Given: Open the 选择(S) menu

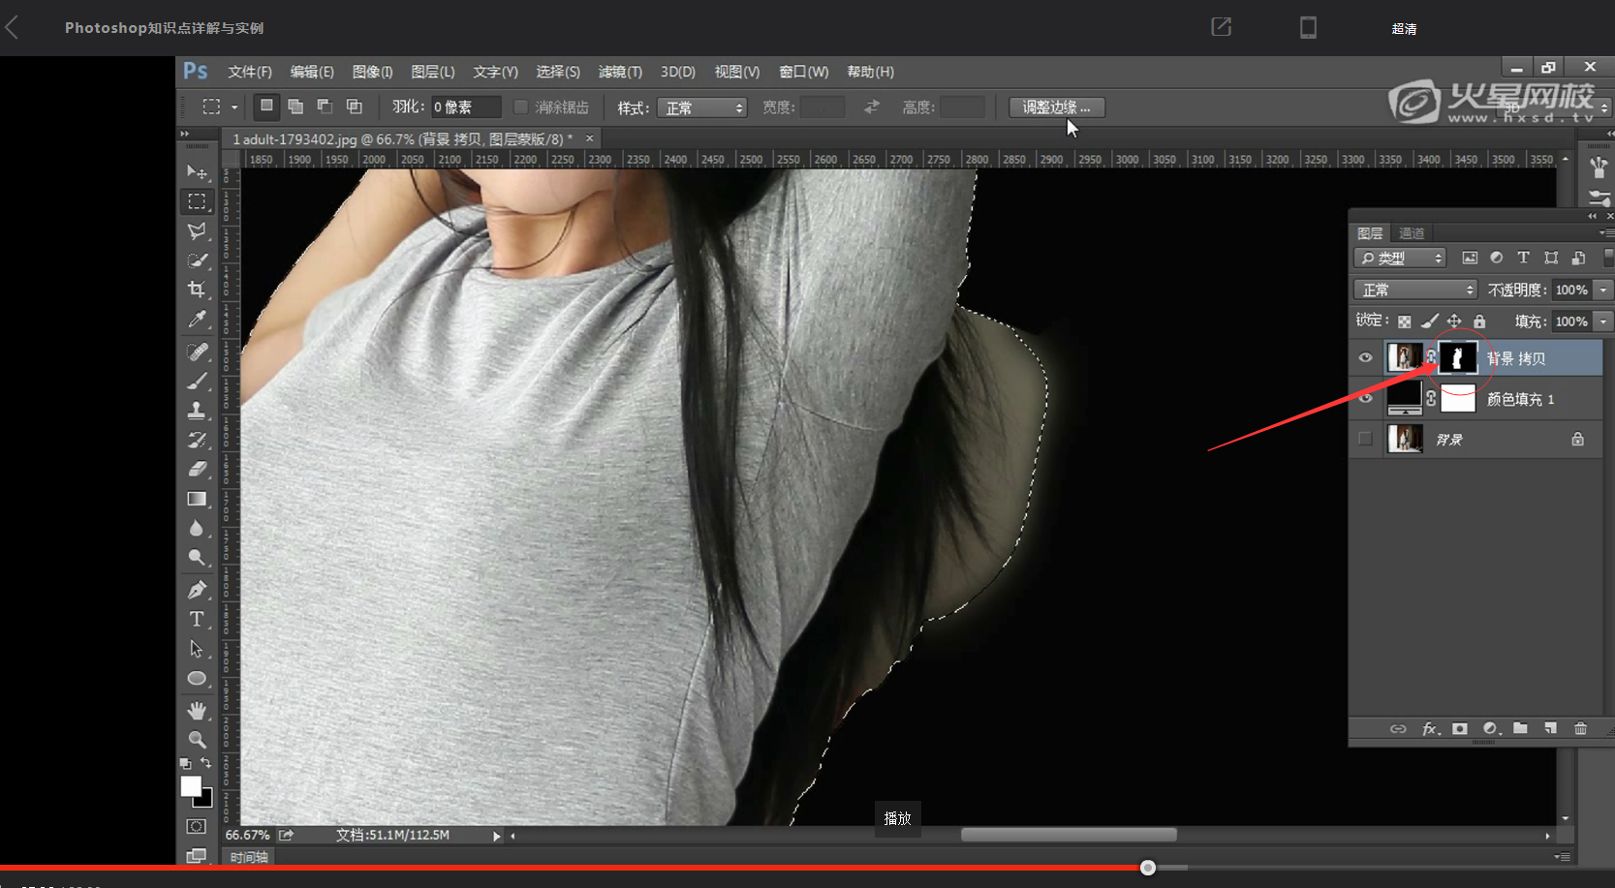Looking at the screenshot, I should [557, 72].
